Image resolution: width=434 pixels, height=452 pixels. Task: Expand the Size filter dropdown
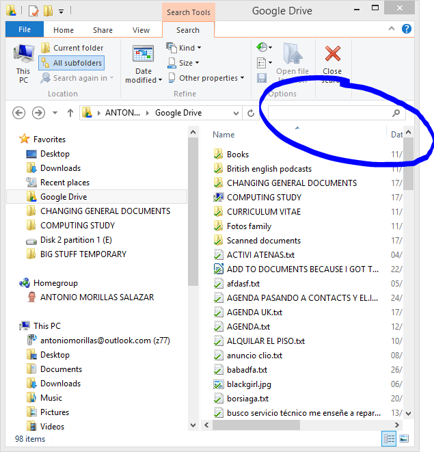click(183, 63)
